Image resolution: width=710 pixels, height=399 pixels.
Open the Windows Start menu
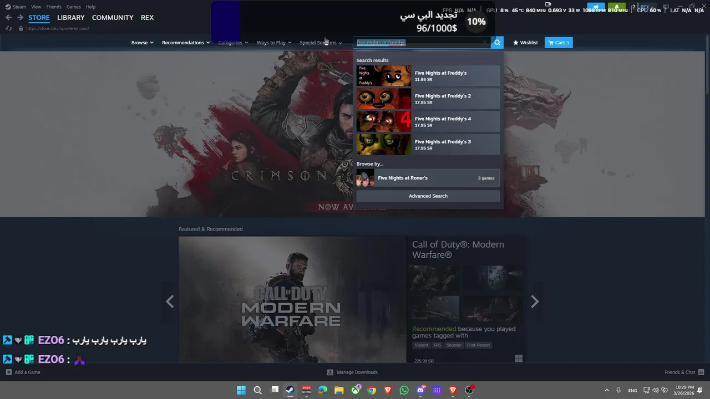click(x=241, y=390)
